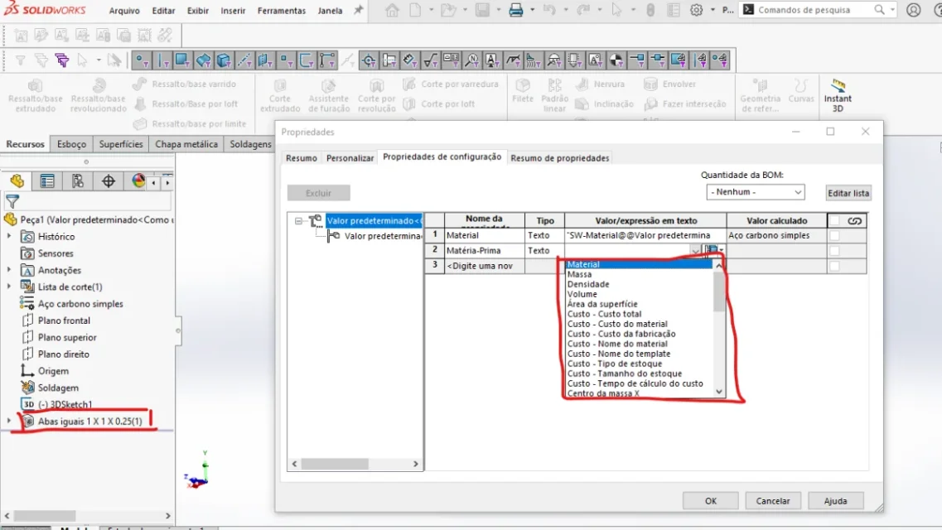Switch to the Resumo de propriedades tab
This screenshot has width=942, height=530.
559,158
